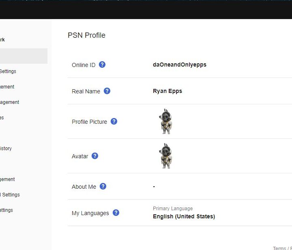Click the help icon next to Real Name
Screen dimensions: 292x250
(x=107, y=91)
